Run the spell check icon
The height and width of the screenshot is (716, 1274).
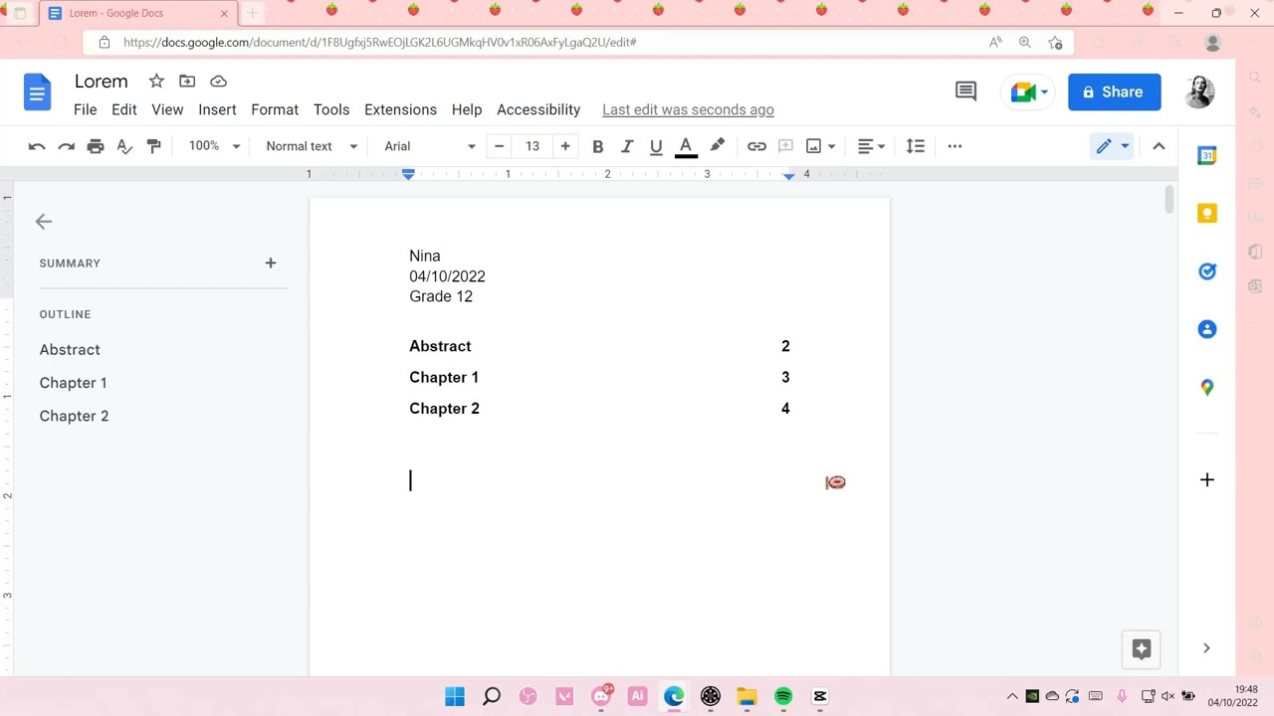click(124, 146)
